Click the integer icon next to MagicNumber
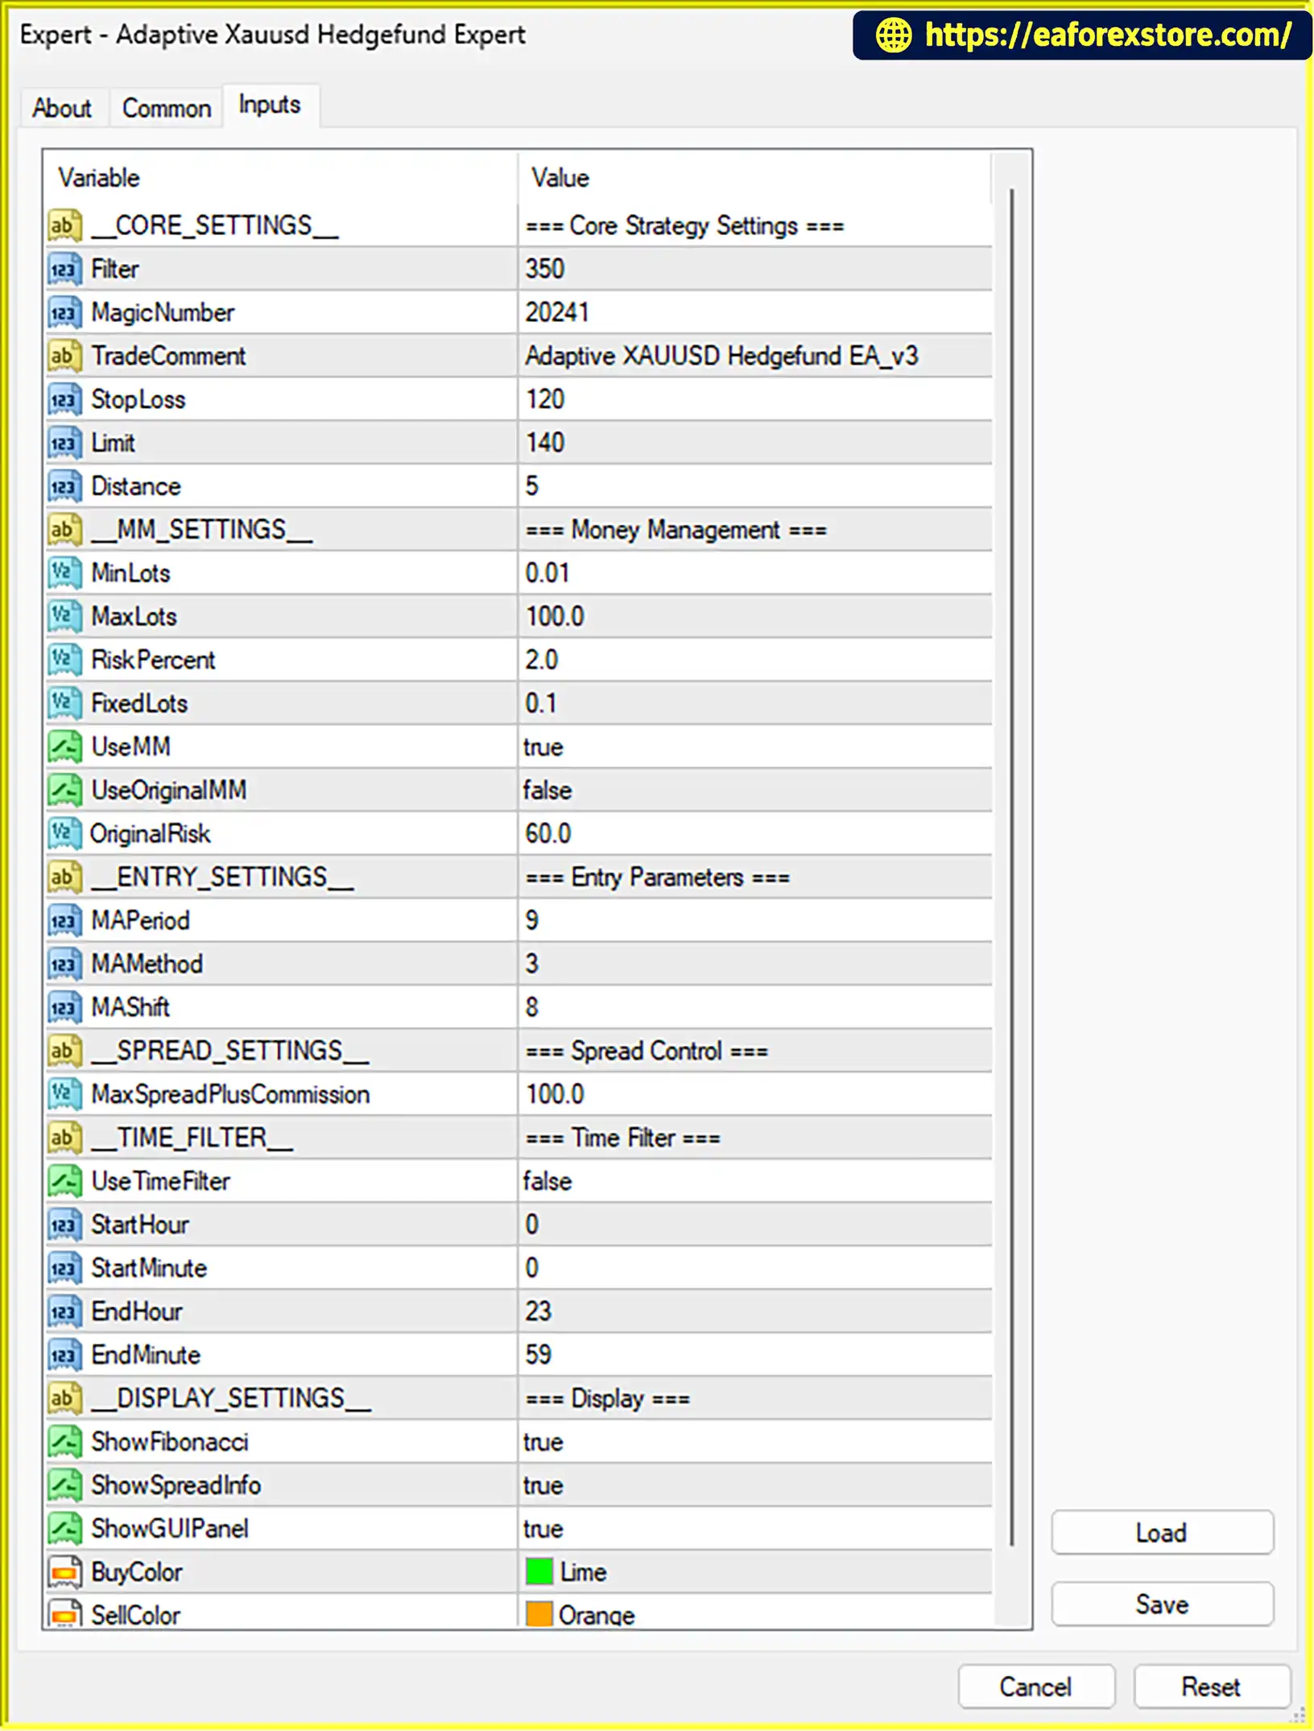The height and width of the screenshot is (1731, 1314). click(64, 312)
